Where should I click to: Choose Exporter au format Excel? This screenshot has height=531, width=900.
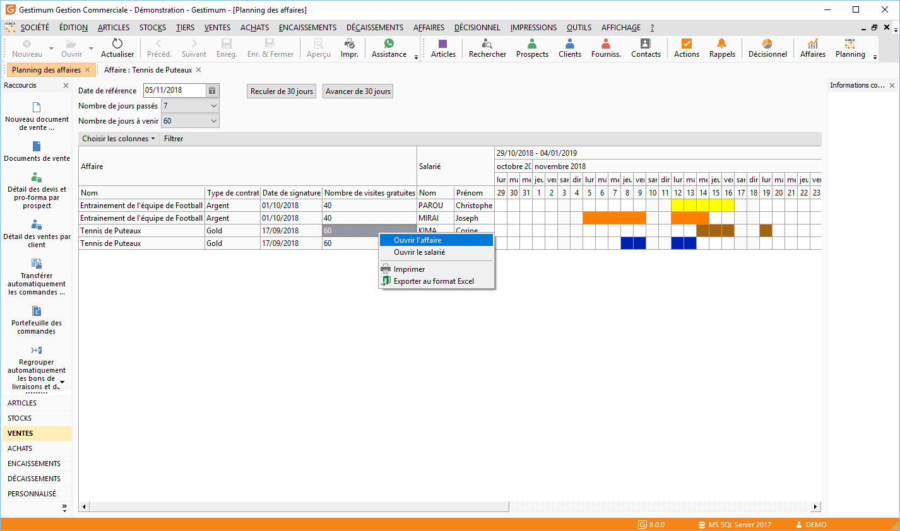click(x=436, y=281)
